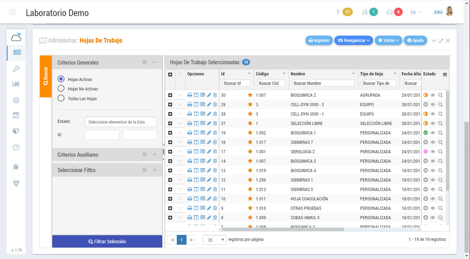Click the orange Buscar vertical tab
Image resolution: width=470 pixels, height=259 pixels.
click(46, 76)
